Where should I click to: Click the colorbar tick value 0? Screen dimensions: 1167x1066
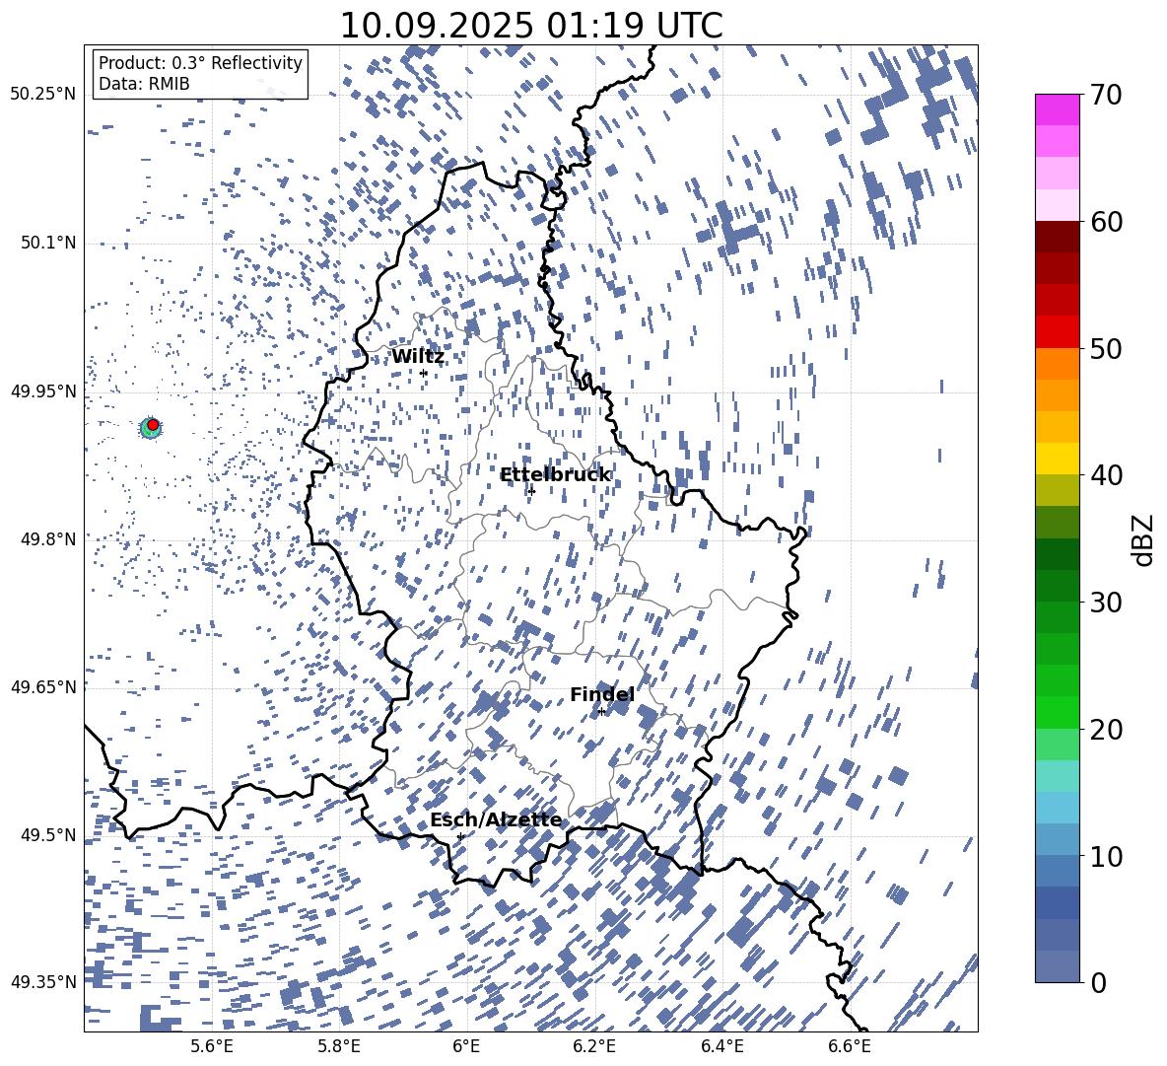pyautogui.click(x=1099, y=982)
